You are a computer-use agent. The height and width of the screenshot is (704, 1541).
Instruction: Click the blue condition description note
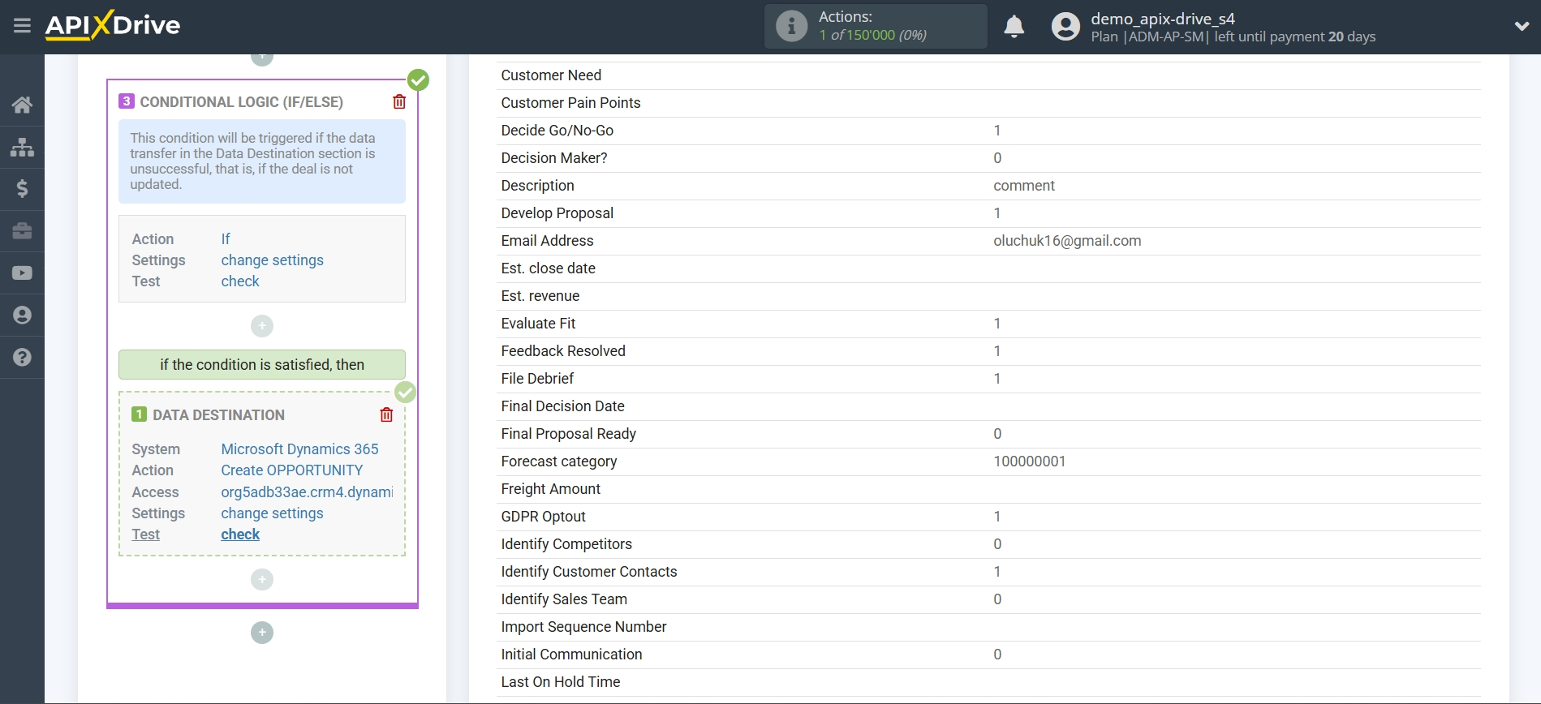tap(262, 161)
